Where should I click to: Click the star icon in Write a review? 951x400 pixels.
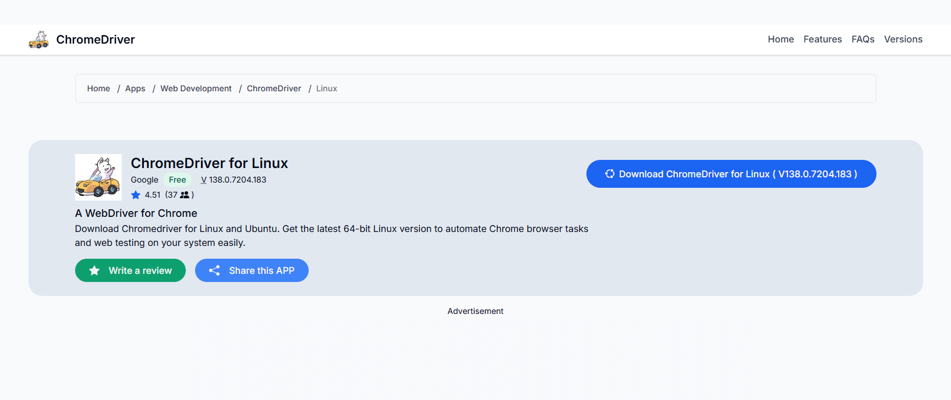click(x=94, y=270)
